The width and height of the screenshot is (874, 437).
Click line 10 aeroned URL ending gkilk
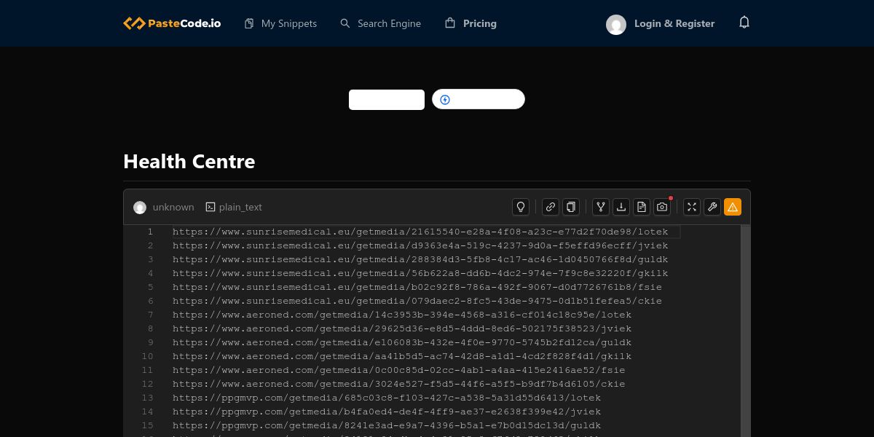tap(402, 356)
